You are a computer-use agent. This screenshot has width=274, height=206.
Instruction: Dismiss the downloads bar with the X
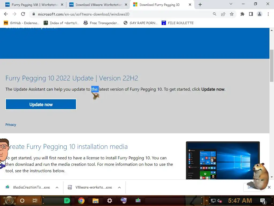point(269,187)
